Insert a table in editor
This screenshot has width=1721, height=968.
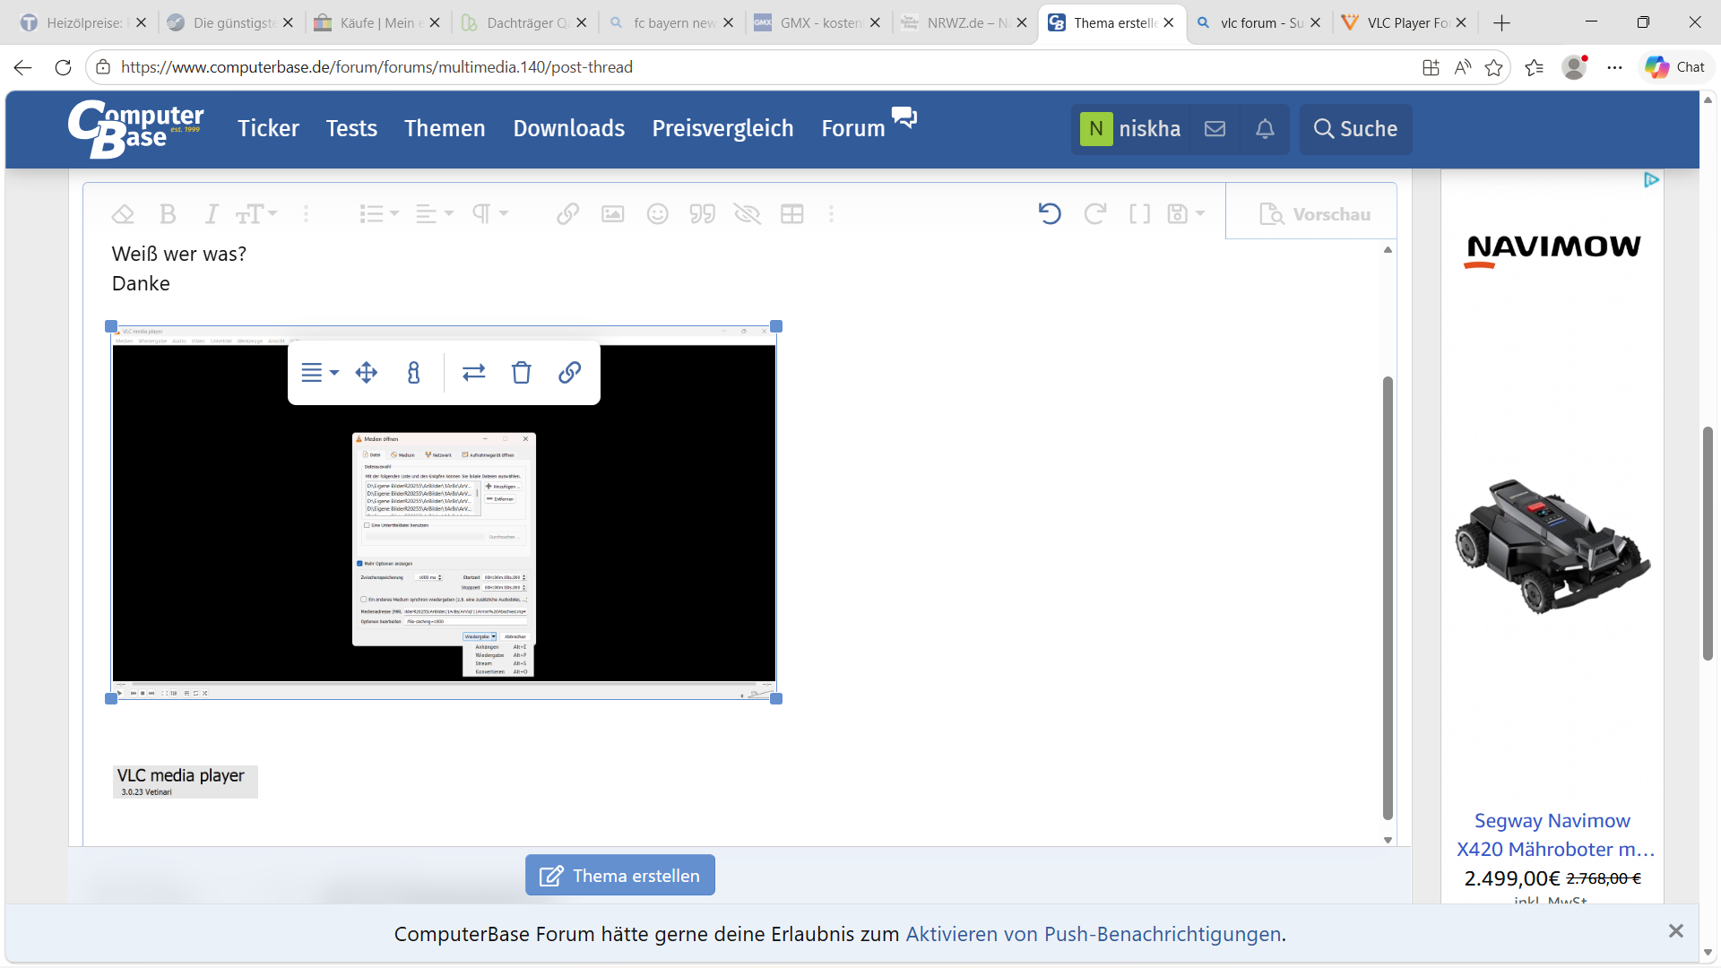(x=792, y=214)
